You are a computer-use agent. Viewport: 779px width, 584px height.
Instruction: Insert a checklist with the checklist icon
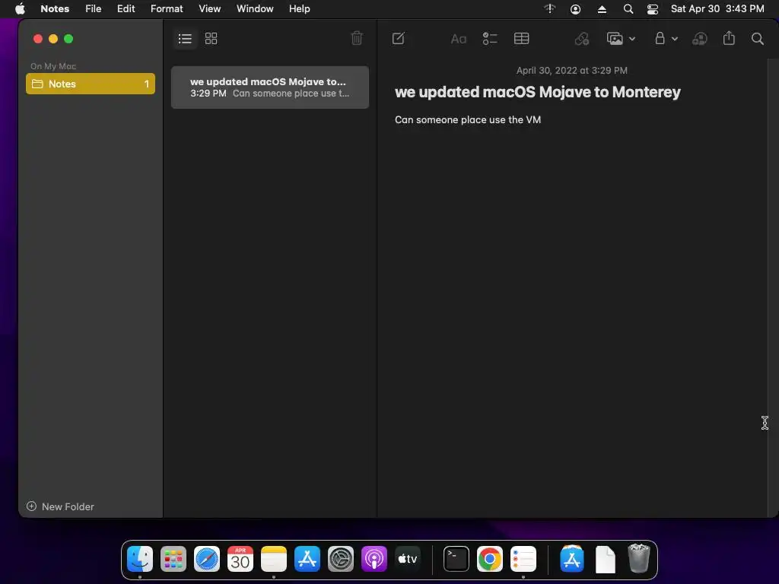tap(490, 39)
